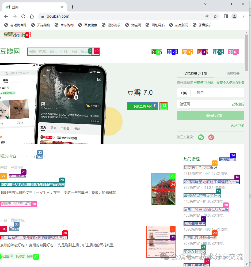The width and height of the screenshot is (251, 267).
Task: Open topic 我能把生活过得很好
Action: click(200, 168)
